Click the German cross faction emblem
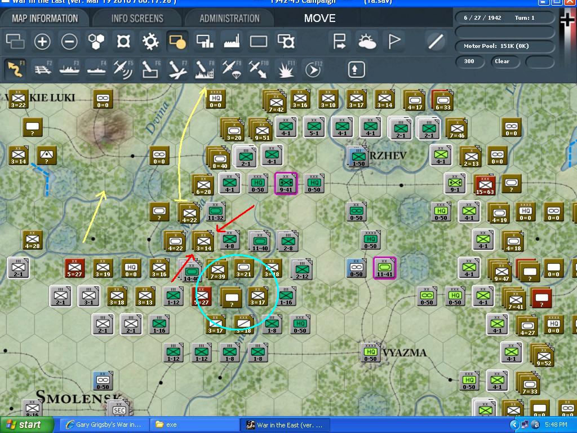Image resolution: width=577 pixels, height=433 pixels. click(x=568, y=20)
